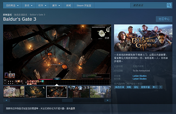Click the Baldur's Gate 3 page title
The height and width of the screenshot is (114, 176).
20,19
